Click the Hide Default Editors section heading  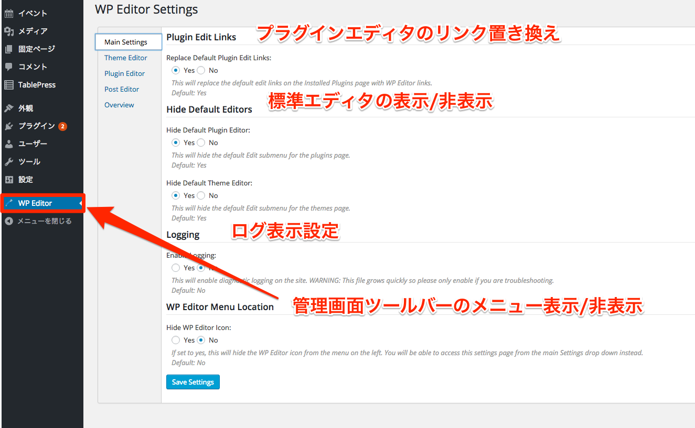tap(209, 109)
